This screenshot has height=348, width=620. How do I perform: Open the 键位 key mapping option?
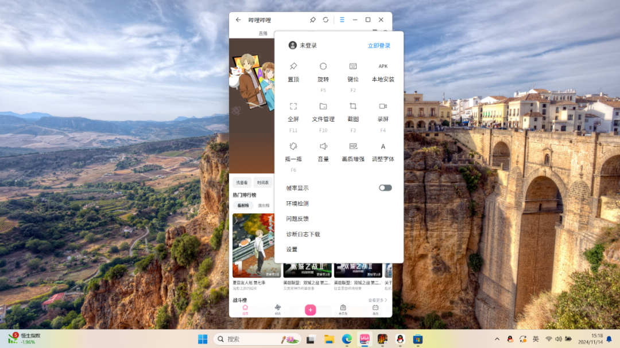click(352, 76)
